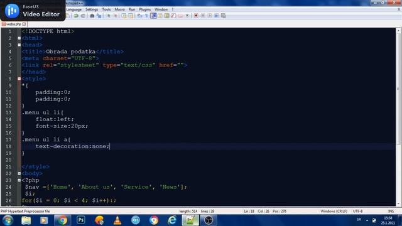Open OBS Studio from taskbar

(209, 220)
